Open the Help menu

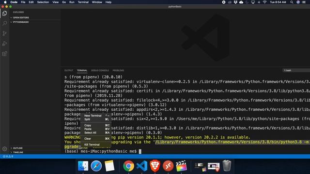coord(108,2)
